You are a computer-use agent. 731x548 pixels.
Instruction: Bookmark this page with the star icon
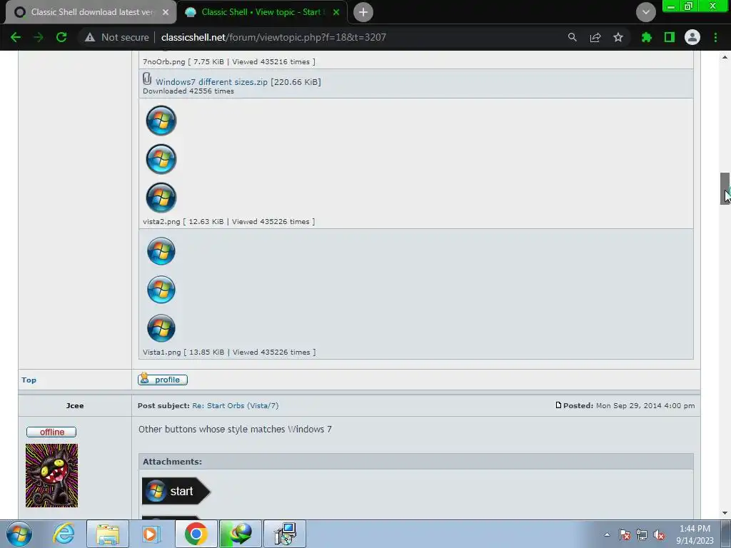[617, 37]
